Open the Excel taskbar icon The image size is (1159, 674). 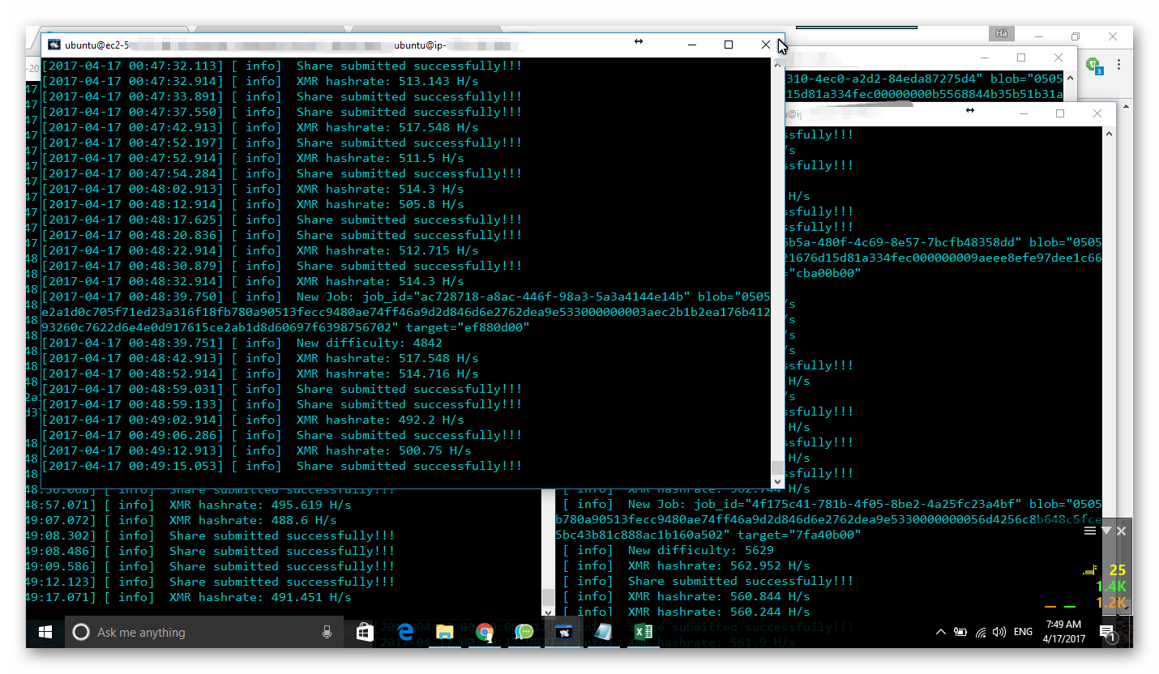tap(643, 632)
